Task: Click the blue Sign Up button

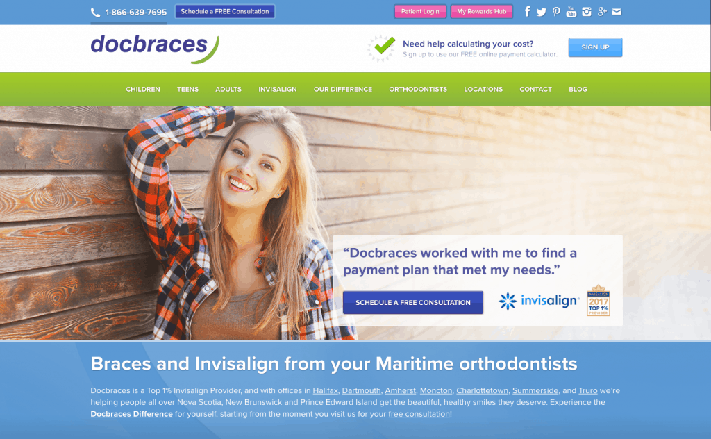Action: point(595,47)
